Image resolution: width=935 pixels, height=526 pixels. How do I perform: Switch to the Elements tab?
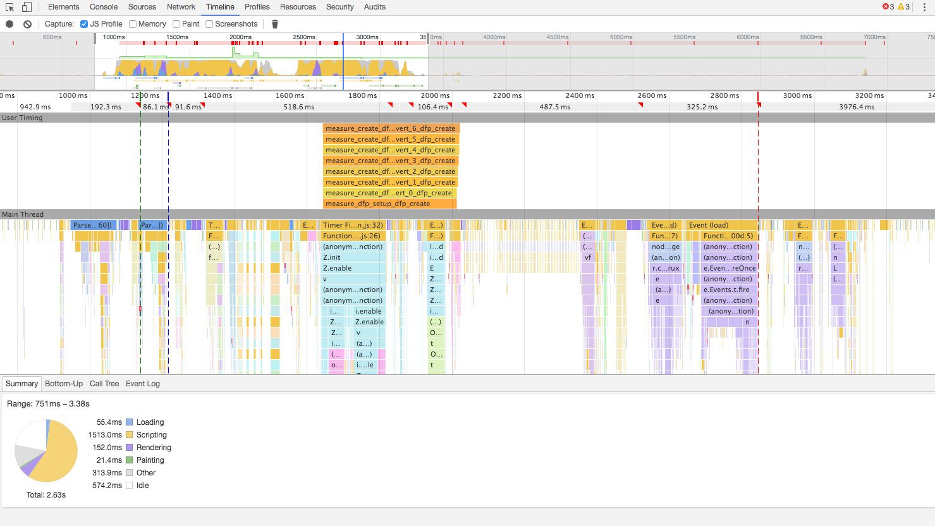point(64,7)
